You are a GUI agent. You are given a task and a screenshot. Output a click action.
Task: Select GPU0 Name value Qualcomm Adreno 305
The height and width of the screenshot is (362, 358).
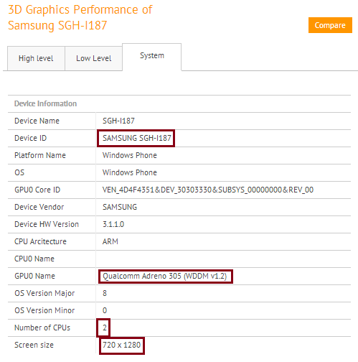(164, 276)
